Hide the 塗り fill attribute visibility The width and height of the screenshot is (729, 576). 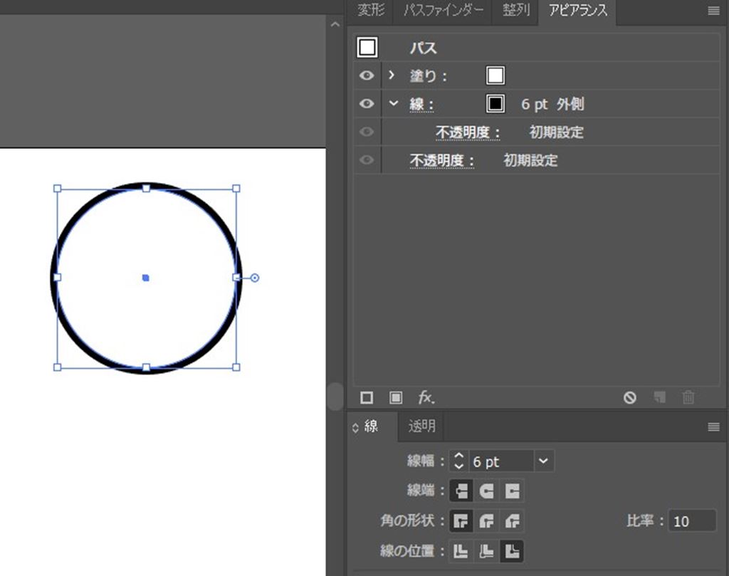367,75
